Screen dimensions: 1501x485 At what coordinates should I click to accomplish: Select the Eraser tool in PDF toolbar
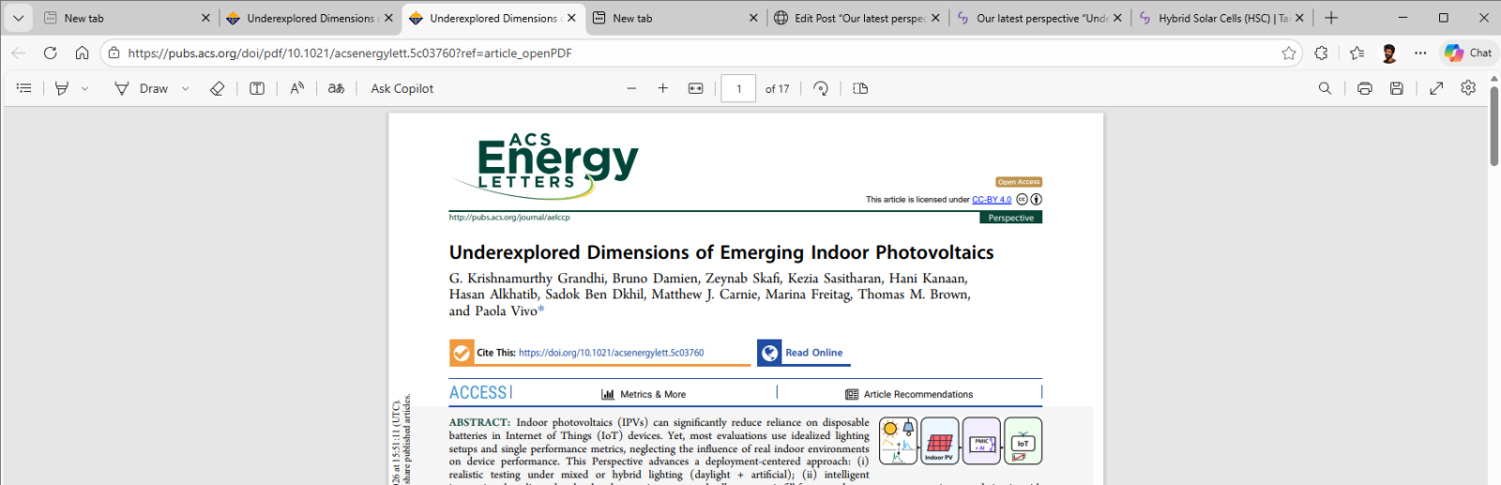tap(217, 88)
